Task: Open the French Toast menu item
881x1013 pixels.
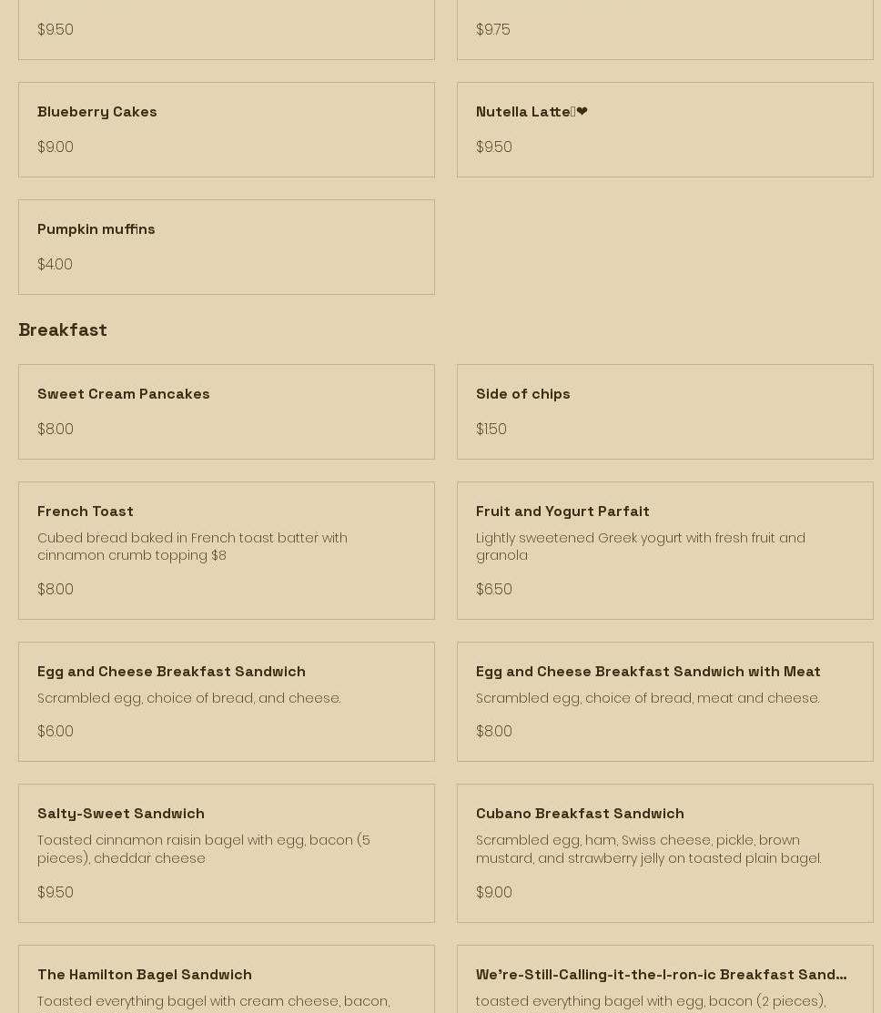Action: pos(86,512)
